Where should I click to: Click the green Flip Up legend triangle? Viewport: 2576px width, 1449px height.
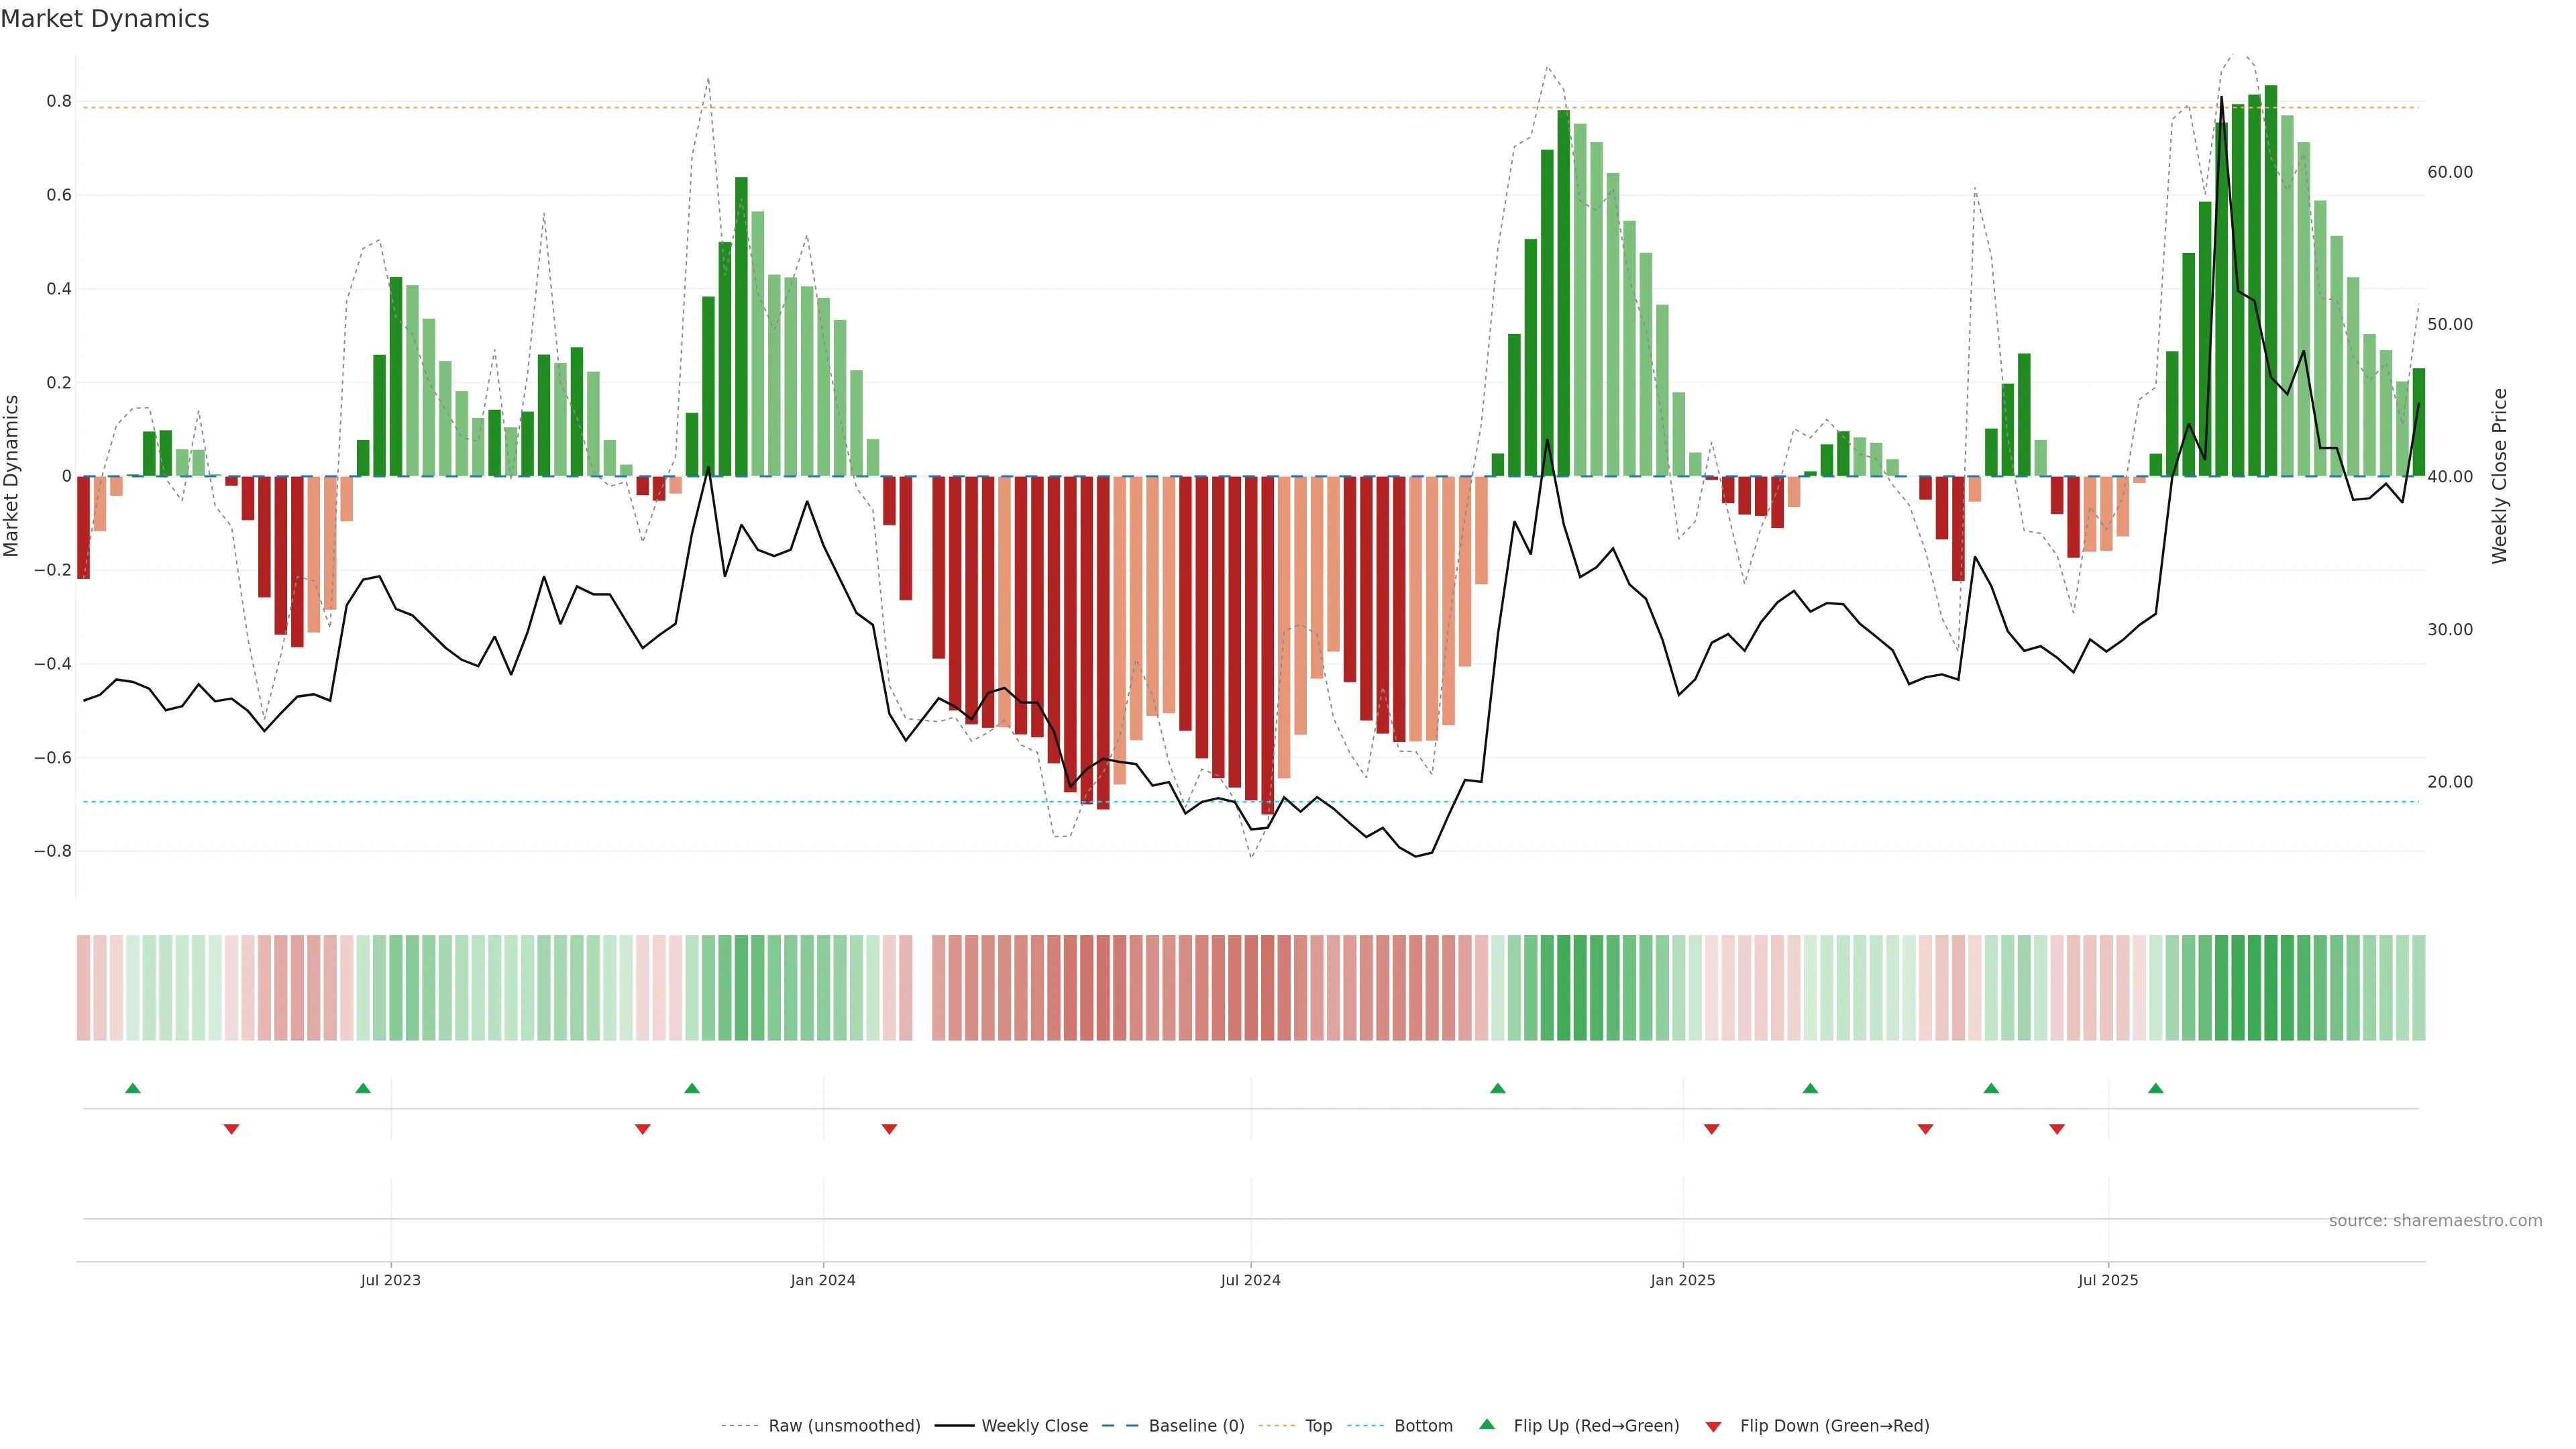pos(1486,1424)
